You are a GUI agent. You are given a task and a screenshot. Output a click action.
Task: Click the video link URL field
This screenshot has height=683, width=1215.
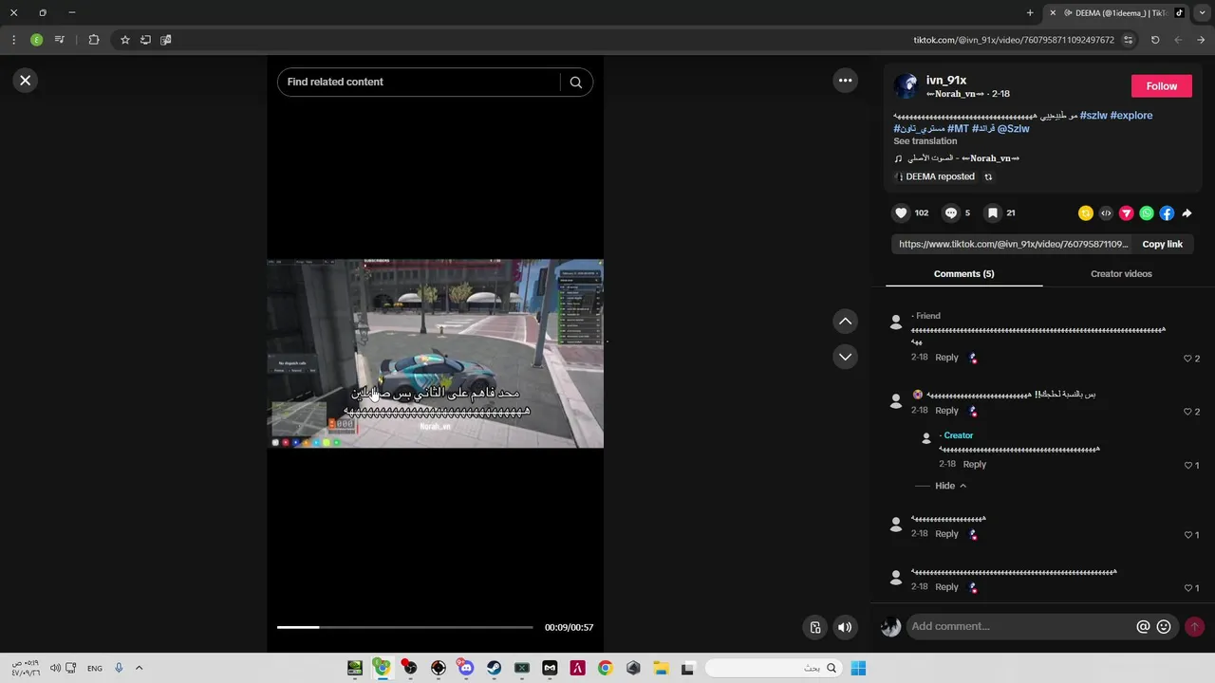pyautogui.click(x=1012, y=244)
